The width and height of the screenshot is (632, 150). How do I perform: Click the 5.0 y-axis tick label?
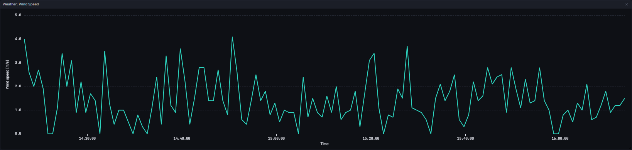click(x=18, y=15)
